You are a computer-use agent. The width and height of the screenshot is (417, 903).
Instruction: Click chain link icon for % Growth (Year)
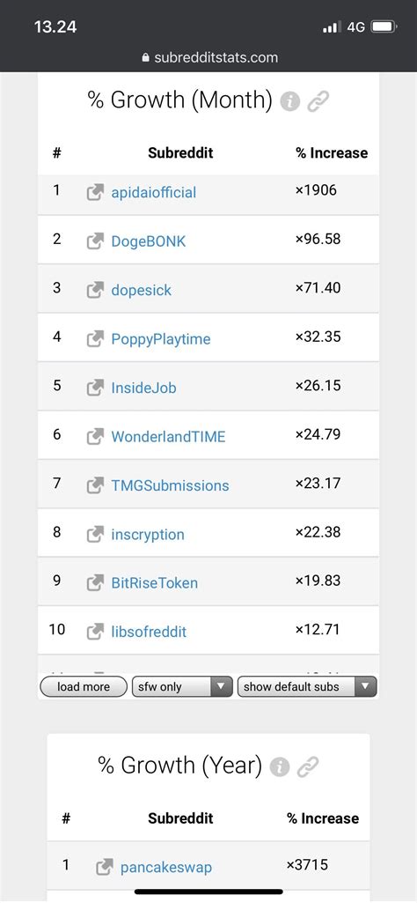(307, 766)
